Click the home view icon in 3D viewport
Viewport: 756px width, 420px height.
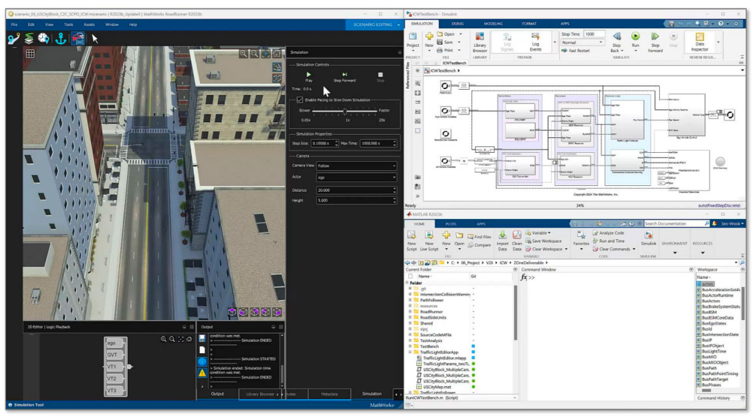pos(277,53)
